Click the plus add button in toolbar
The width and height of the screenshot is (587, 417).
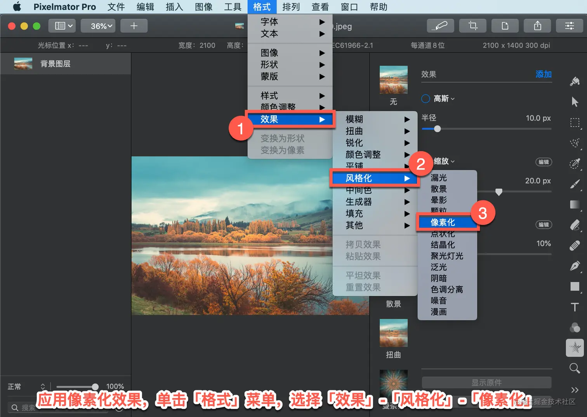pyautogui.click(x=134, y=26)
